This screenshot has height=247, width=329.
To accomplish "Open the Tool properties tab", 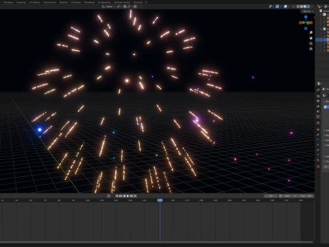I will coord(318,90).
